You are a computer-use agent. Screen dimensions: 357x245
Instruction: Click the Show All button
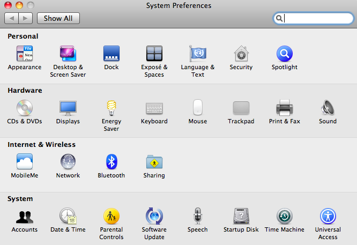[x=58, y=18]
